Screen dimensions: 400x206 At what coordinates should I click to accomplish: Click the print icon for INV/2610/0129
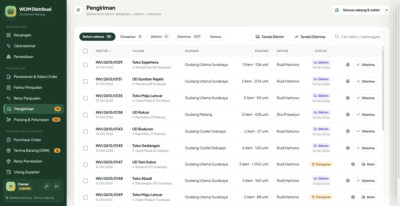(348, 65)
